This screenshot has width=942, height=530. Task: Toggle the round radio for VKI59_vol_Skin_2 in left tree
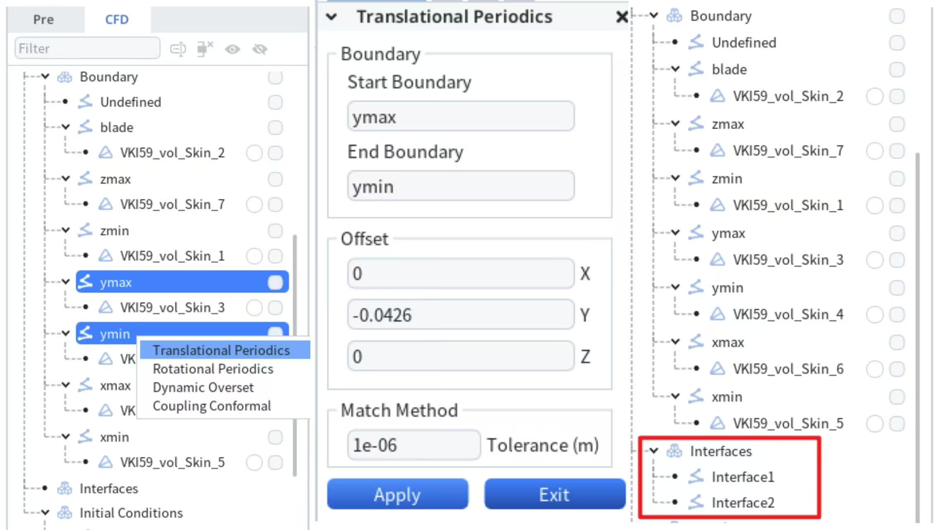[x=254, y=153]
